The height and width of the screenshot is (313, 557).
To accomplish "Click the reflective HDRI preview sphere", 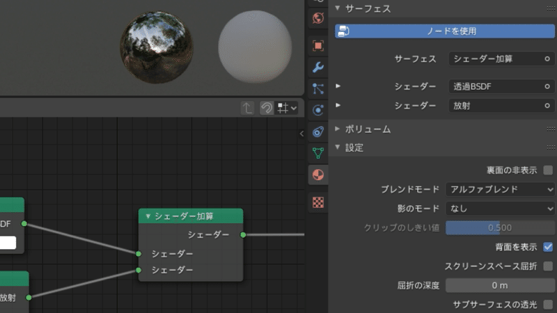I will pyautogui.click(x=156, y=47).
